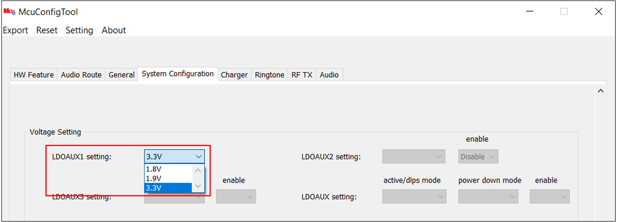This screenshot has height=222, width=617.
Task: Open the LDOAUX2 setting dropdown
Action: tap(414, 157)
